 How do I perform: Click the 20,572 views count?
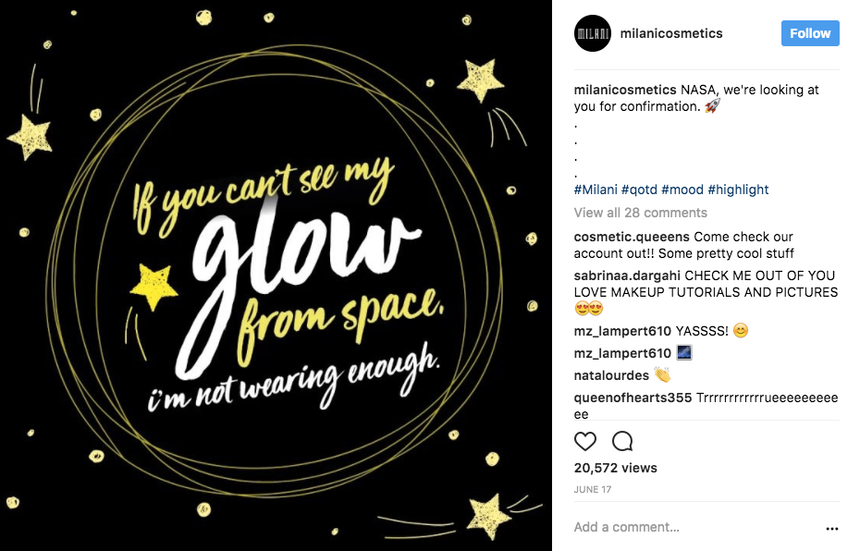tap(615, 468)
